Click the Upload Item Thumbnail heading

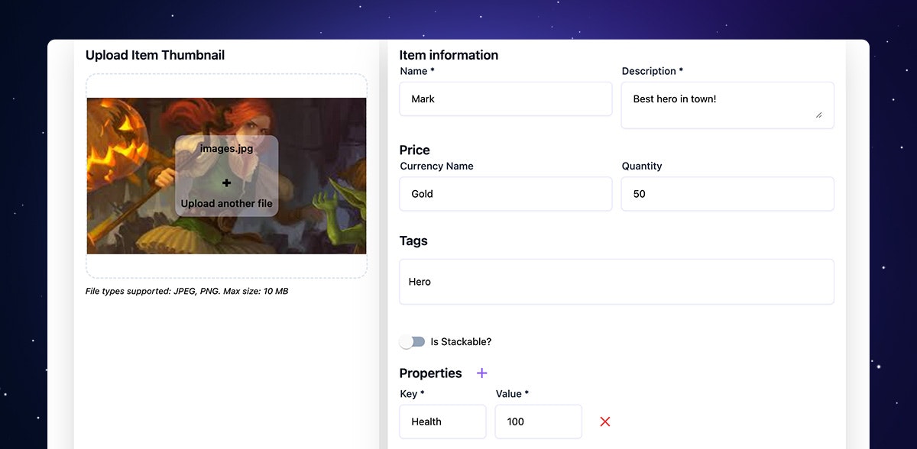point(155,55)
